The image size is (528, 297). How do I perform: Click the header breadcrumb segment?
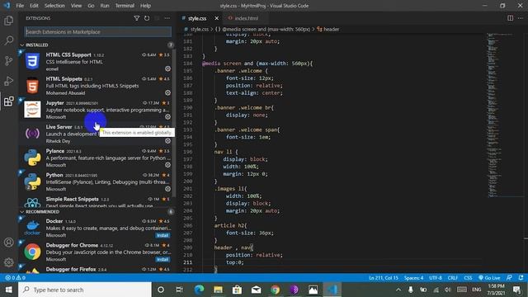pos(328,30)
